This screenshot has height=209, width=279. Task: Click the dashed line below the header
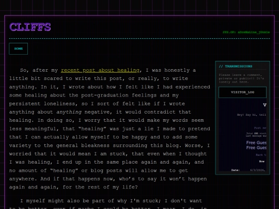pyautogui.click(x=139, y=38)
